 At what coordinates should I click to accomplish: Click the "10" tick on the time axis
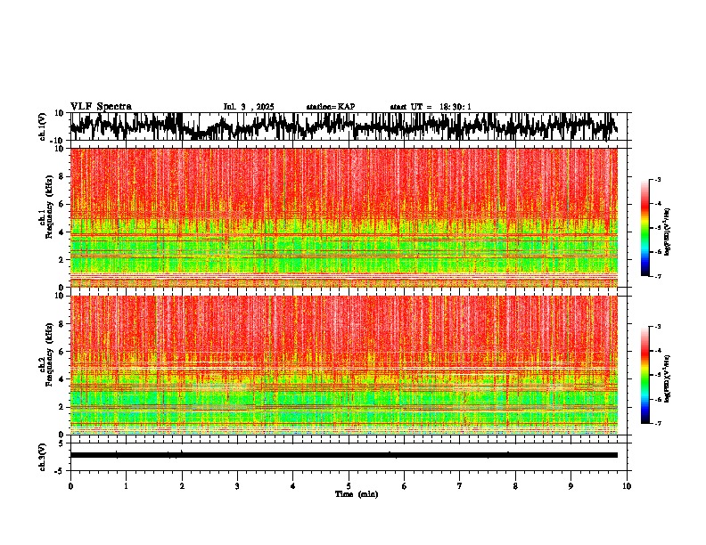[x=627, y=486]
